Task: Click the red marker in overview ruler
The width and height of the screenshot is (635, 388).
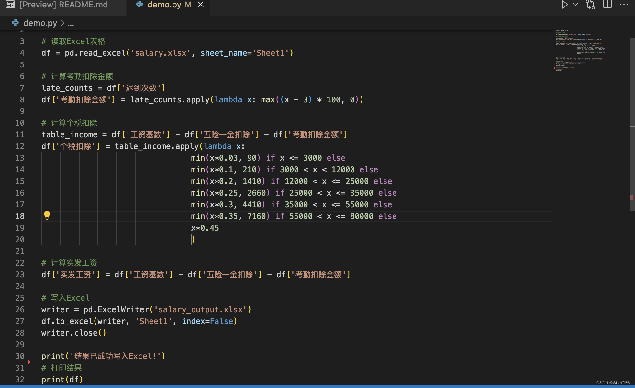Action: (x=631, y=198)
